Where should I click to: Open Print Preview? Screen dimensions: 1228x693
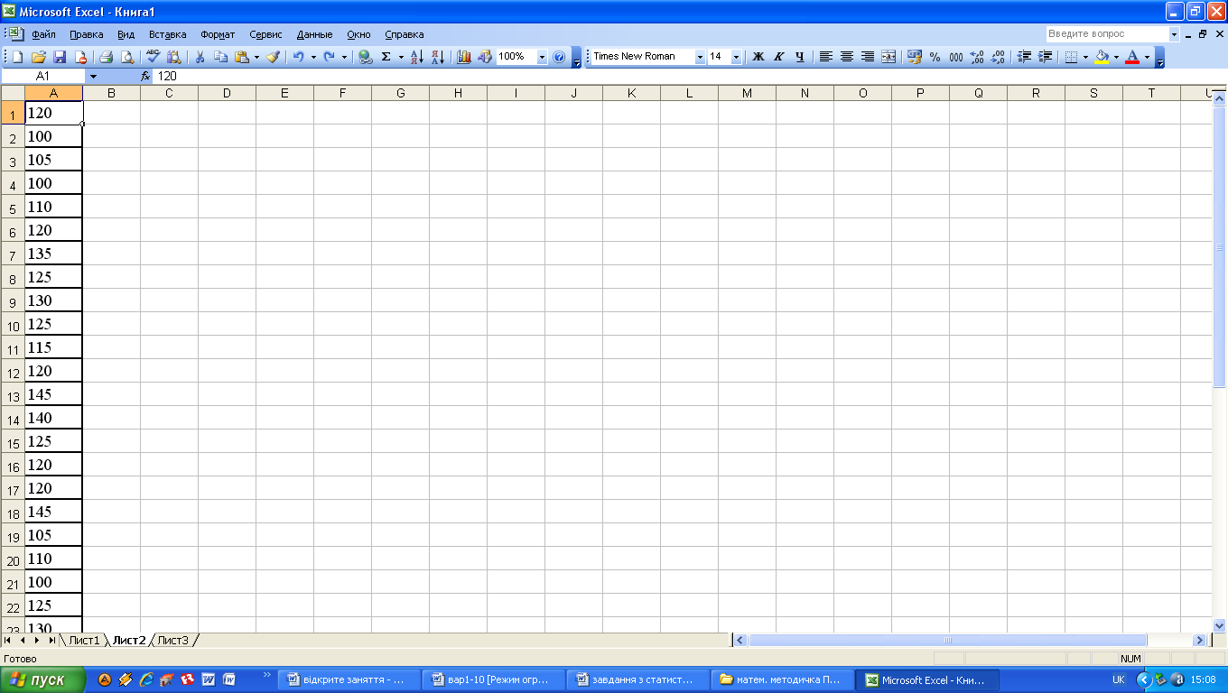point(127,57)
